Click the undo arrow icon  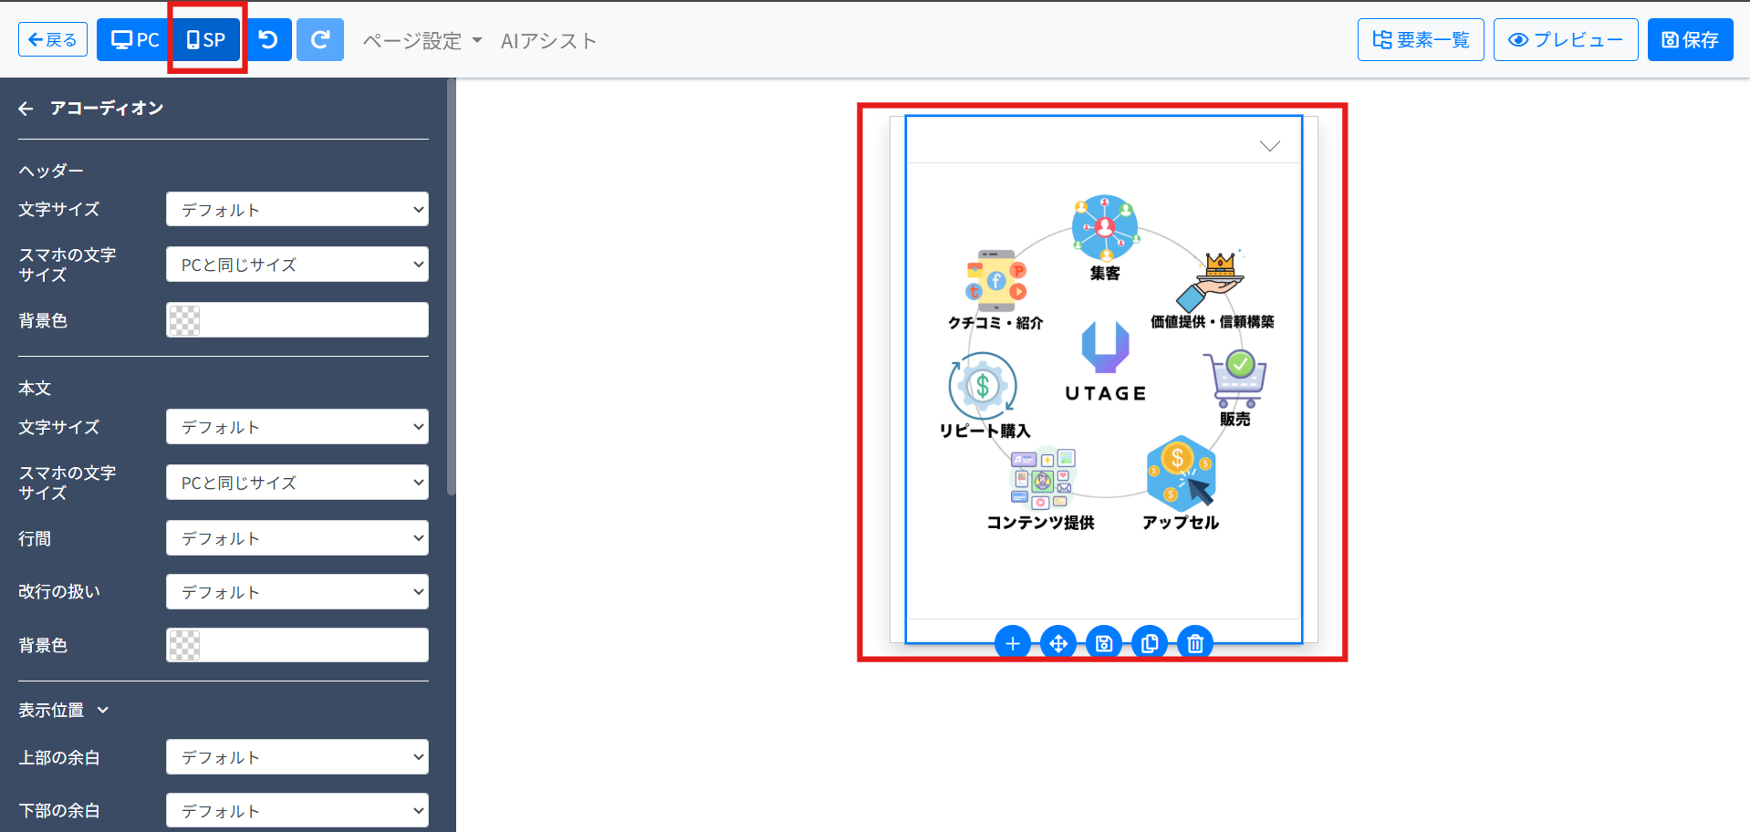268,39
